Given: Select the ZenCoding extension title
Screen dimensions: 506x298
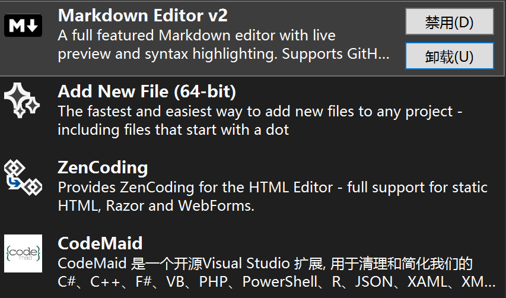Looking at the screenshot, I should (x=103, y=167).
